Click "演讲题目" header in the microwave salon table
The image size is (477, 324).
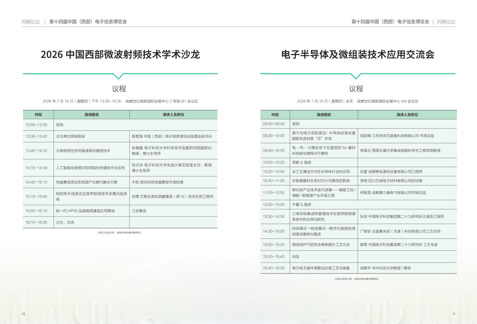tap(91, 115)
